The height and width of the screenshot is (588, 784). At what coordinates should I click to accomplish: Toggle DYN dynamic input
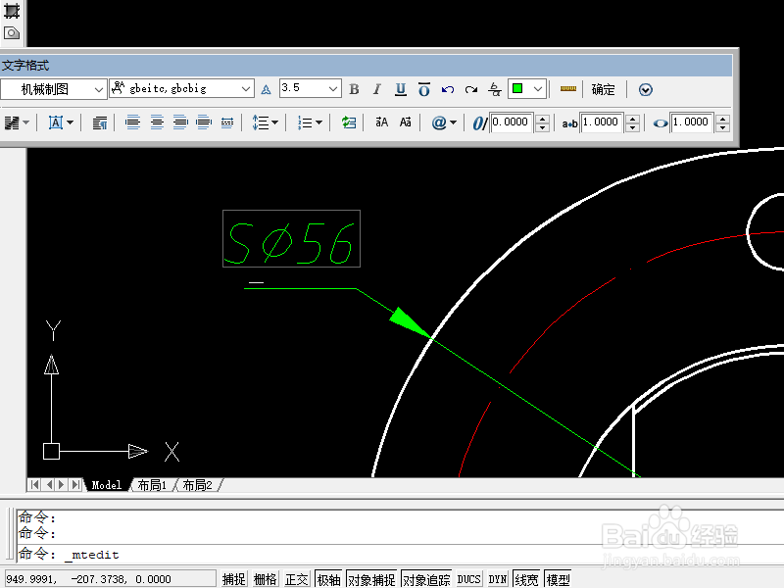pos(498,579)
